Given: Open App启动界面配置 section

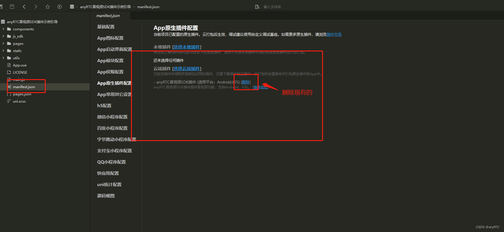Looking at the screenshot, I should 115,49.
